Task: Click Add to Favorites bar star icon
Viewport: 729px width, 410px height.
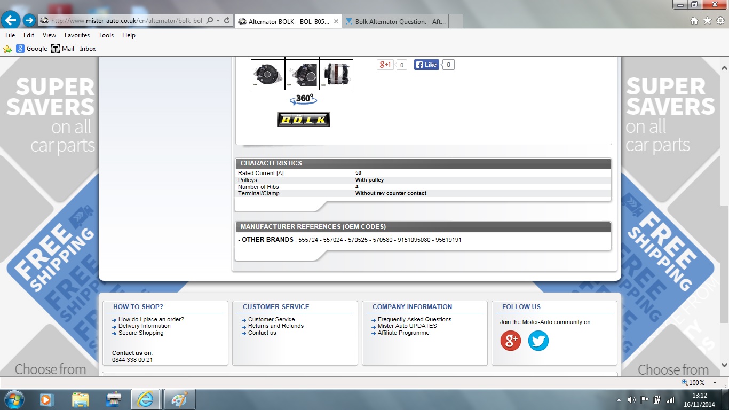Action: point(7,49)
